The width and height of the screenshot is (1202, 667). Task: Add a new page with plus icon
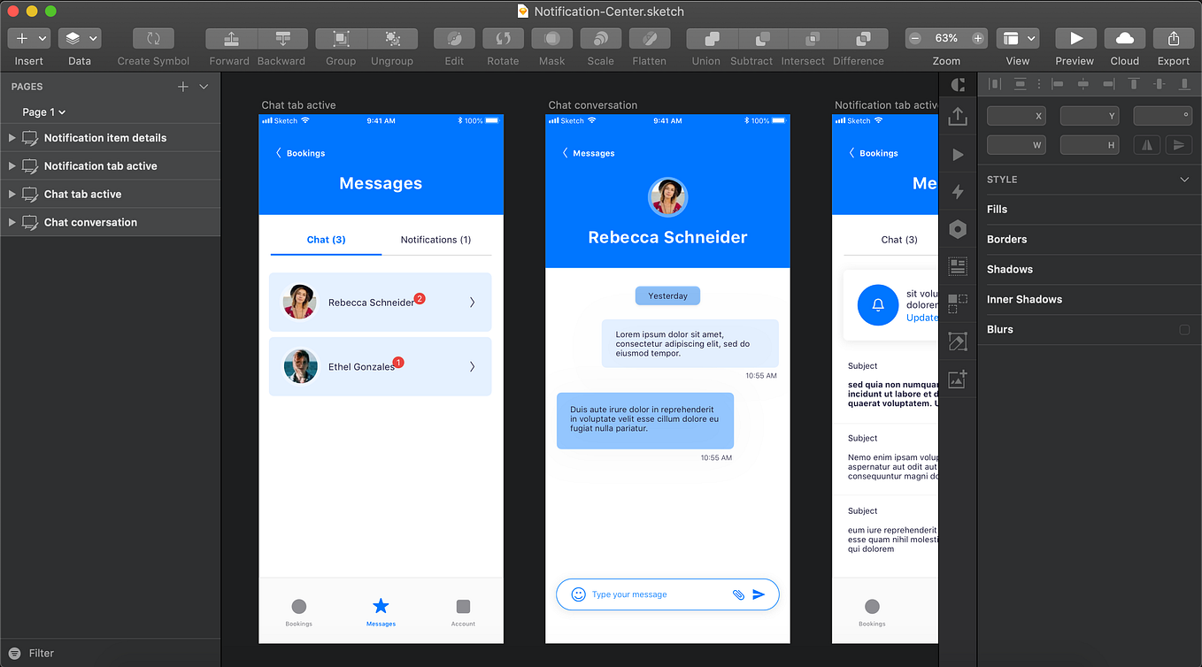tap(183, 87)
